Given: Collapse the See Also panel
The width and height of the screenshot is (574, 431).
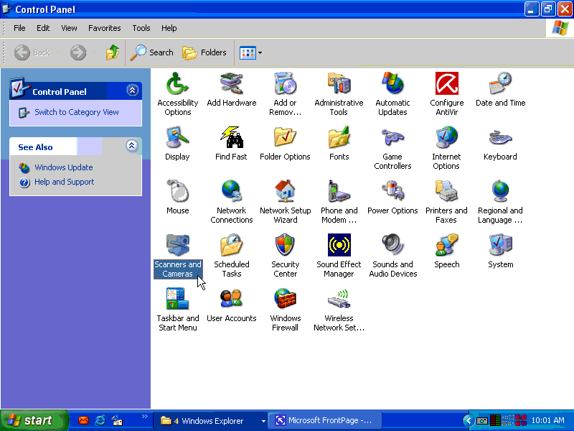Looking at the screenshot, I should pyautogui.click(x=131, y=146).
